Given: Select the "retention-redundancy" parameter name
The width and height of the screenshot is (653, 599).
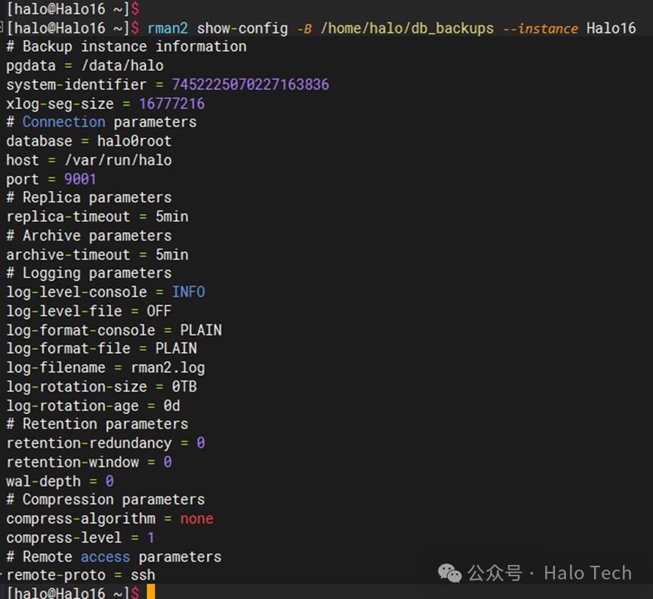Looking at the screenshot, I should pos(89,443).
